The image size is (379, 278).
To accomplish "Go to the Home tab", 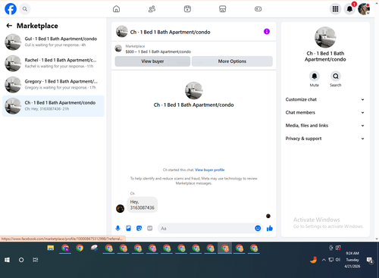I will 116,9.
